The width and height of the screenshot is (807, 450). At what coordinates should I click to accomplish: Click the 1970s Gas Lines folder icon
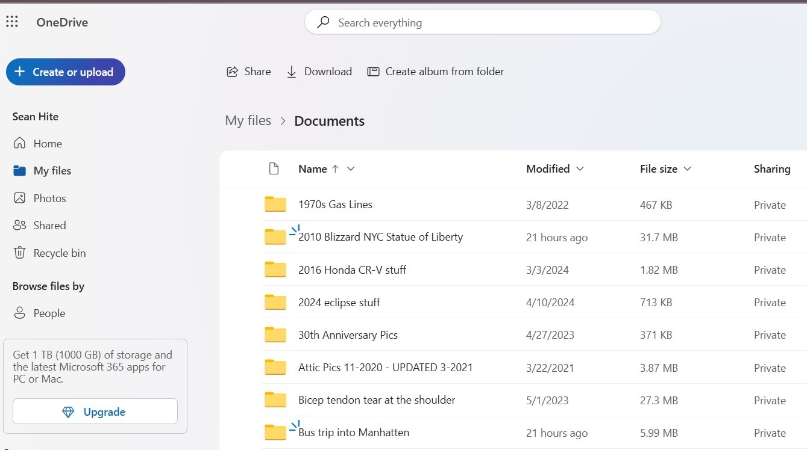pos(275,205)
